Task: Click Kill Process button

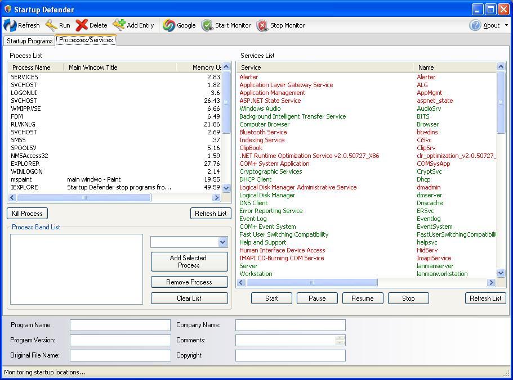Action: click(x=27, y=214)
